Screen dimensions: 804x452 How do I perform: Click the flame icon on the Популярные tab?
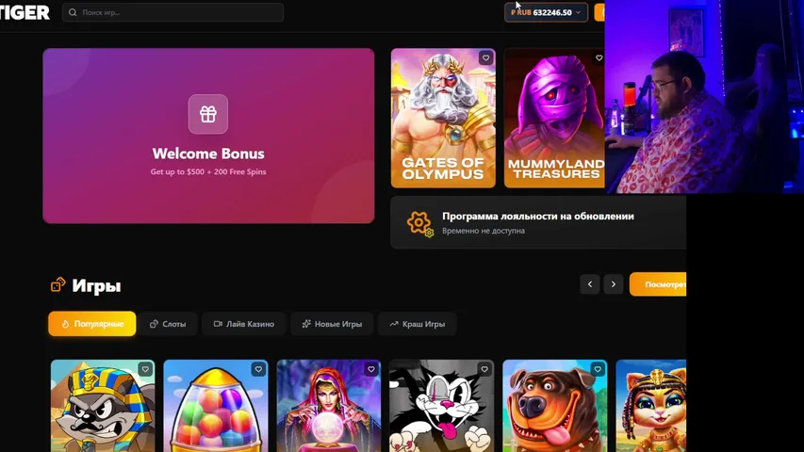tap(65, 324)
